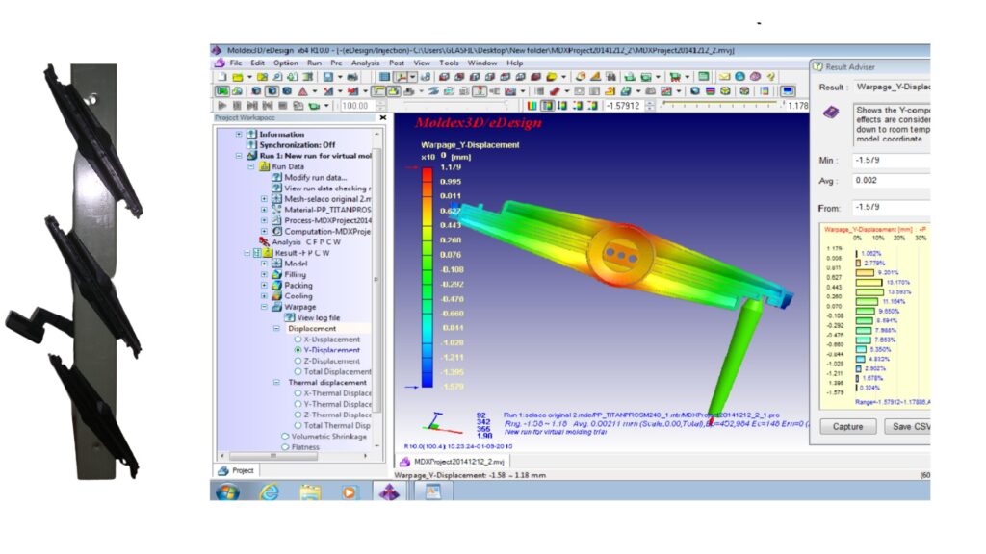Click the -1.57912 minimum value field
This screenshot has width=986, height=554.
pyautogui.click(x=624, y=106)
